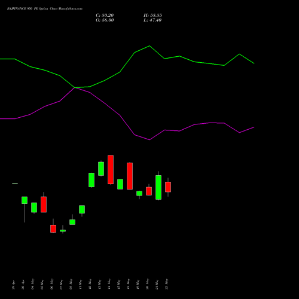Click the tiny green doji candle on 07 May
Screen dimensions: 299x299
pyautogui.click(x=63, y=231)
